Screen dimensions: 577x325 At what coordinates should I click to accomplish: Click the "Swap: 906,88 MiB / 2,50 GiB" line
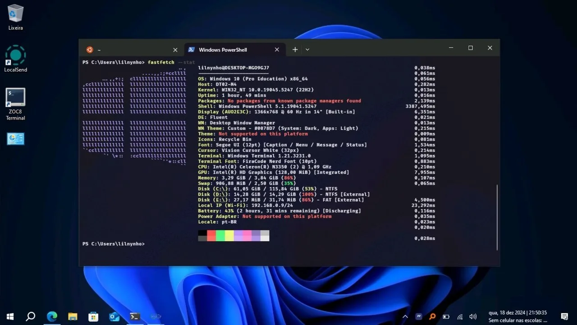(x=247, y=183)
